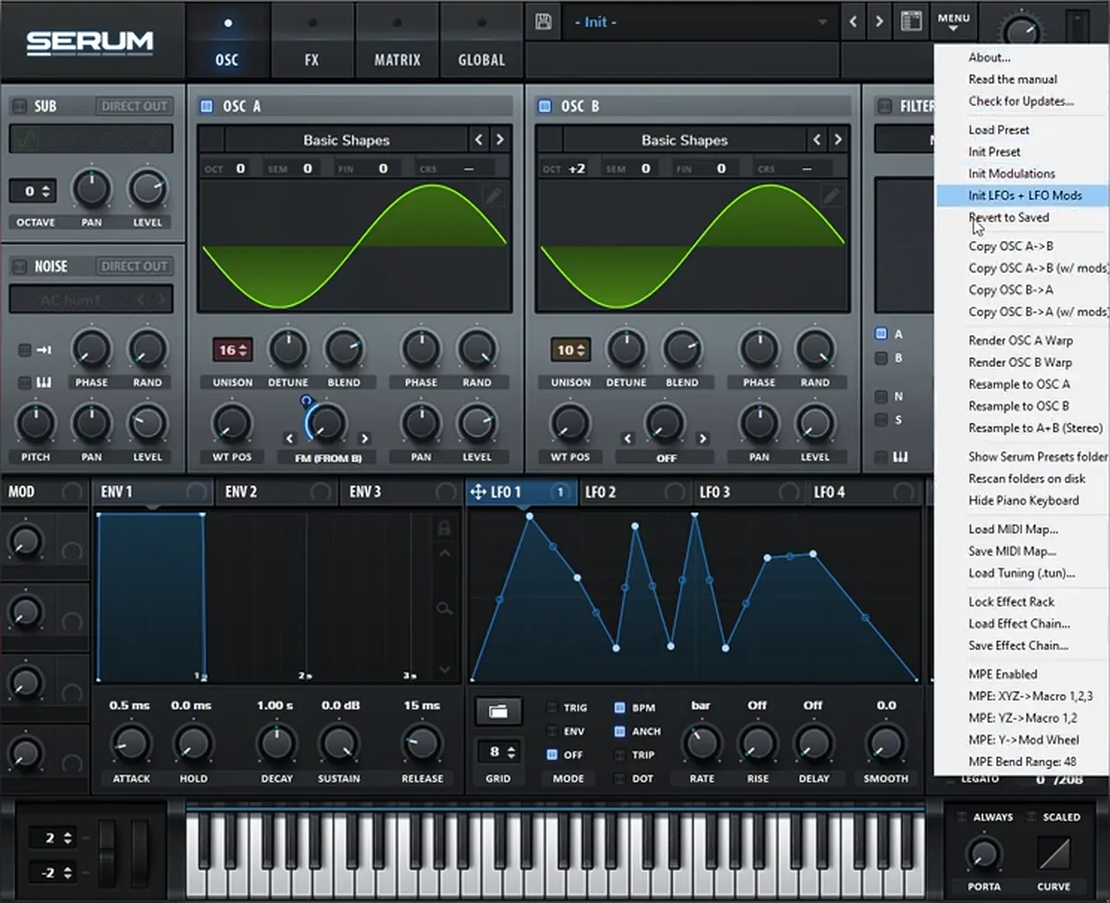Click filter keytrack piano icon
The height and width of the screenshot is (903, 1110).
[x=901, y=457]
